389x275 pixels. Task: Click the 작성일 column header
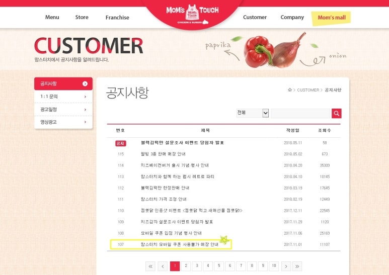click(293, 130)
